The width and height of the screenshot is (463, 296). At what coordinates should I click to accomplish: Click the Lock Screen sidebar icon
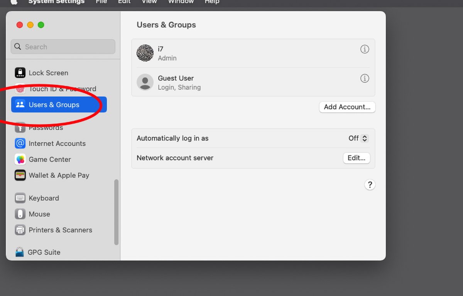(x=20, y=72)
